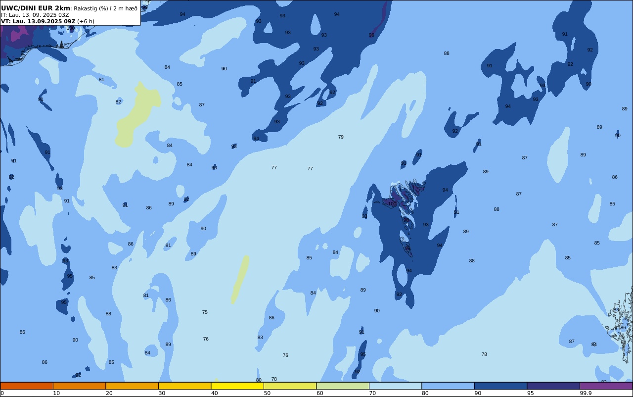Click the 30–40 golden legend swatch
Image resolution: width=633 pixels, height=397 pixels.
184,386
